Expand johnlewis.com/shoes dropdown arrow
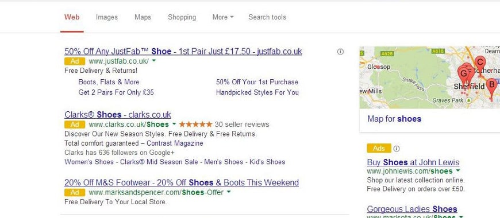The image size is (500, 218). 458,171
